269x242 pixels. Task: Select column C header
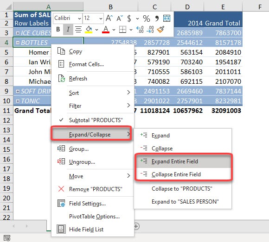coord(154,7)
